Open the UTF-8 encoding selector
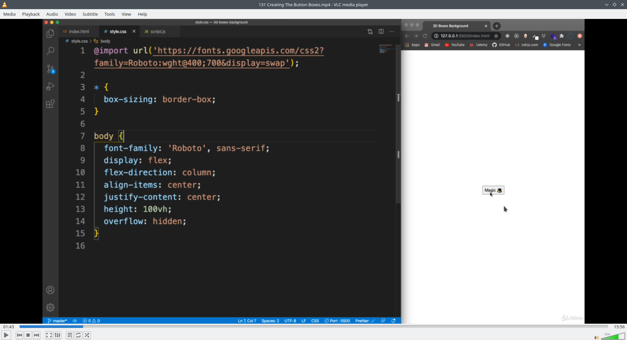The image size is (627, 340). [x=290, y=321]
